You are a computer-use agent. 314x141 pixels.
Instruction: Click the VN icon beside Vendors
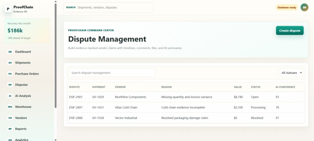pos(10,118)
